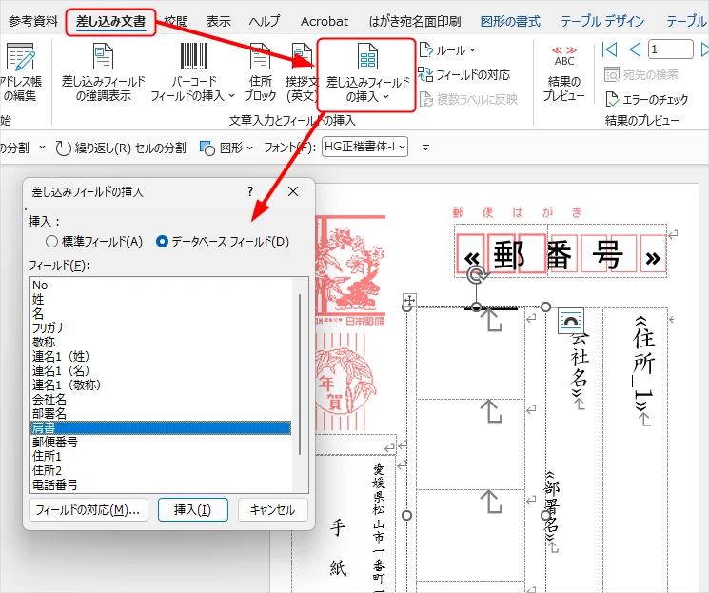Viewport: 709px width, 593px height.
Task: Click the shape rotation handle
Action: [476, 275]
